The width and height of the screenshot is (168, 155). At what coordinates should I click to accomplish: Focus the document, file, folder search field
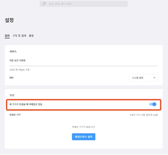pyautogui.click(x=86, y=4)
